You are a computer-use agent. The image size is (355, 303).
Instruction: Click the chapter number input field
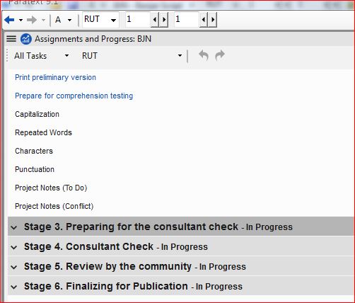pyautogui.click(x=138, y=19)
